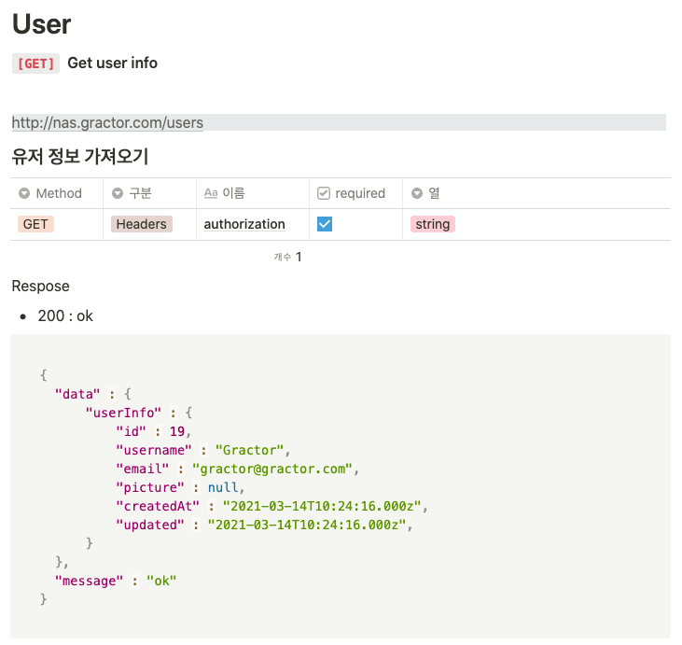Click the [GET] inline code label
This screenshot has height=645, width=682.
click(35, 63)
